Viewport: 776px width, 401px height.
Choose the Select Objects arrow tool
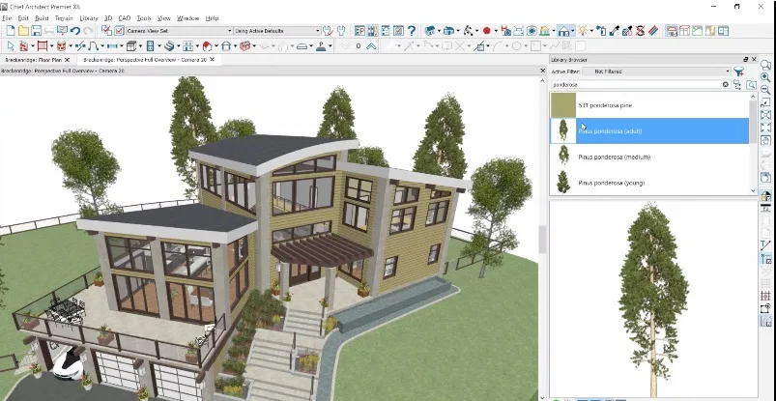pyautogui.click(x=10, y=45)
